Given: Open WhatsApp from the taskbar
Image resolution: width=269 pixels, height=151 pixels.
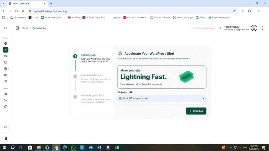Looking at the screenshot, I should (74, 148).
